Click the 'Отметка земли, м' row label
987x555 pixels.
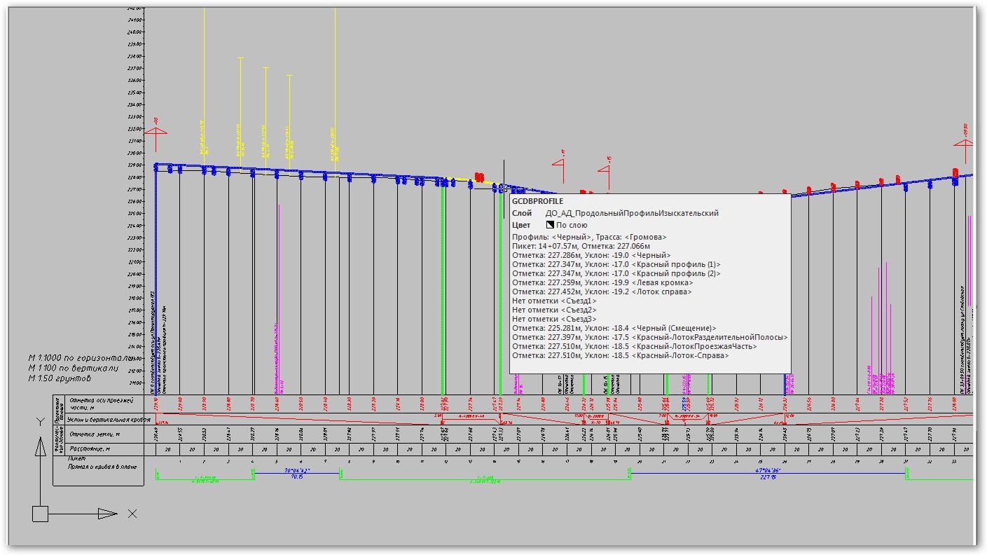(97, 434)
